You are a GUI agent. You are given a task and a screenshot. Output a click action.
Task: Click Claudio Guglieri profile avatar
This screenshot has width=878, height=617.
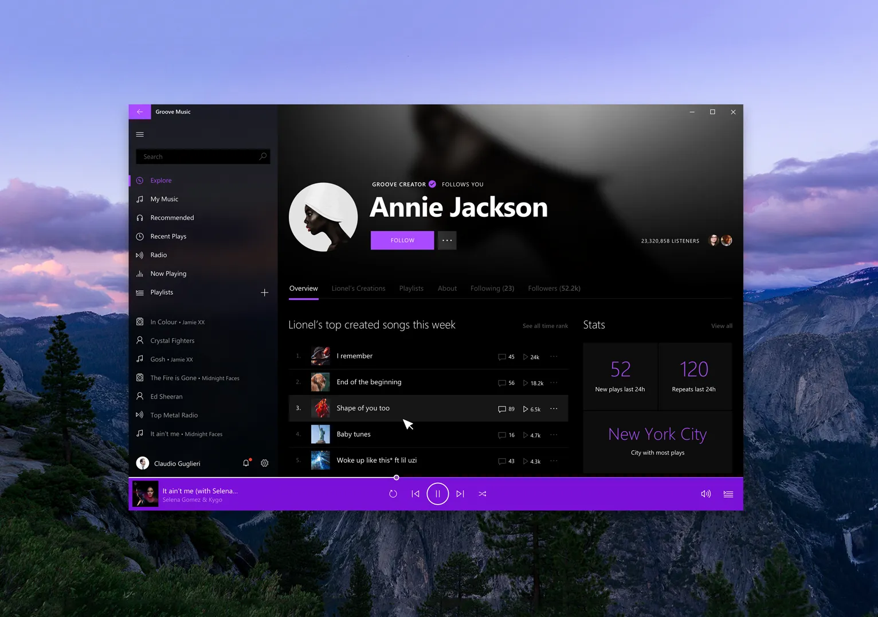click(x=143, y=463)
